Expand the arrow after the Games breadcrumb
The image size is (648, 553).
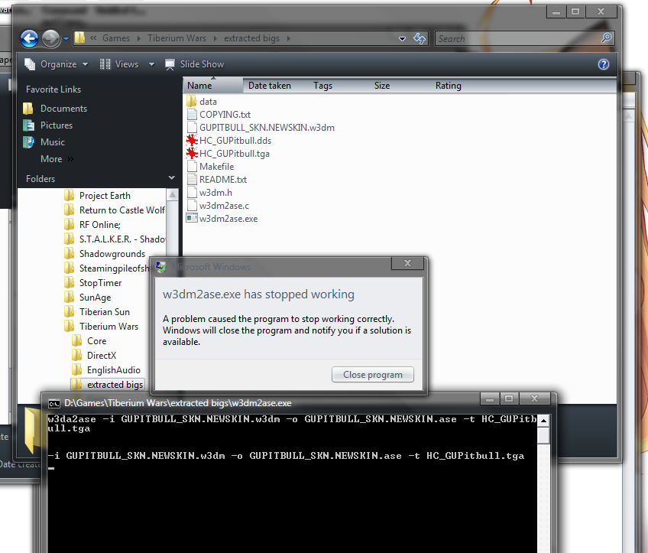139,38
